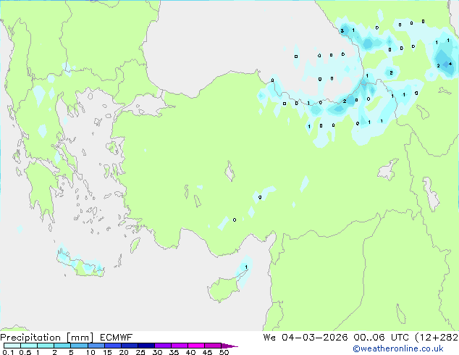Select the 10–15 mm blue legend swatch
The height and width of the screenshot is (355, 459).
(x=96, y=346)
